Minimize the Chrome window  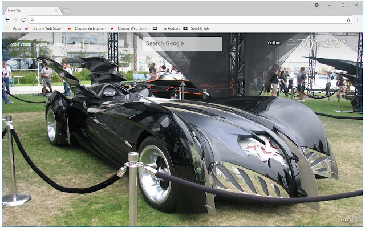coord(330,5)
